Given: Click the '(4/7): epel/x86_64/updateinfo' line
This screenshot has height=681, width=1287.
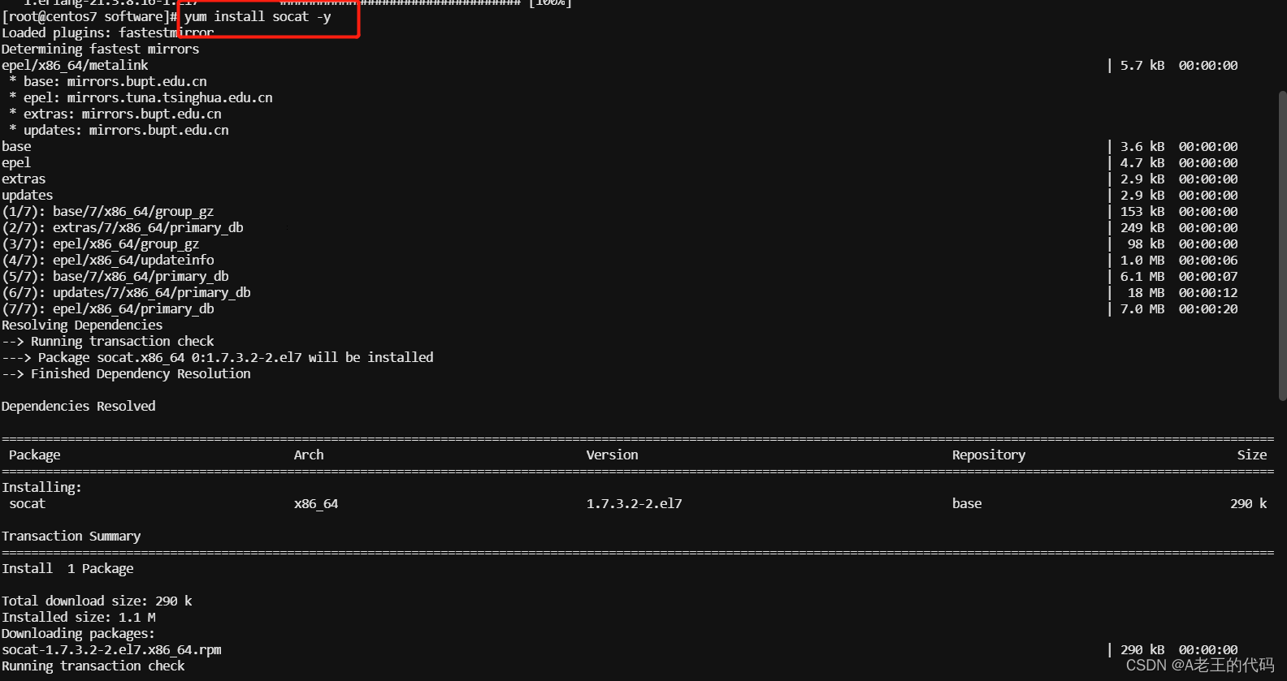Looking at the screenshot, I should [x=108, y=260].
